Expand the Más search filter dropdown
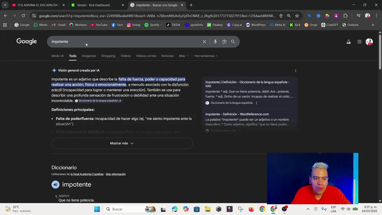Viewport: 382px width, 215px height. 184,56
